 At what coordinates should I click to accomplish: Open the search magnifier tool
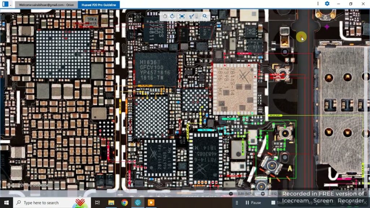point(205,16)
